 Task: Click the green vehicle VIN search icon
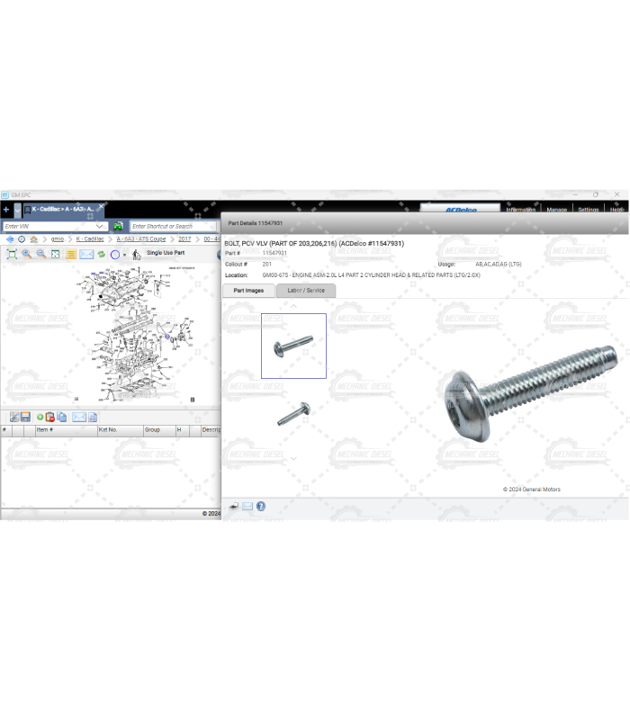118,226
